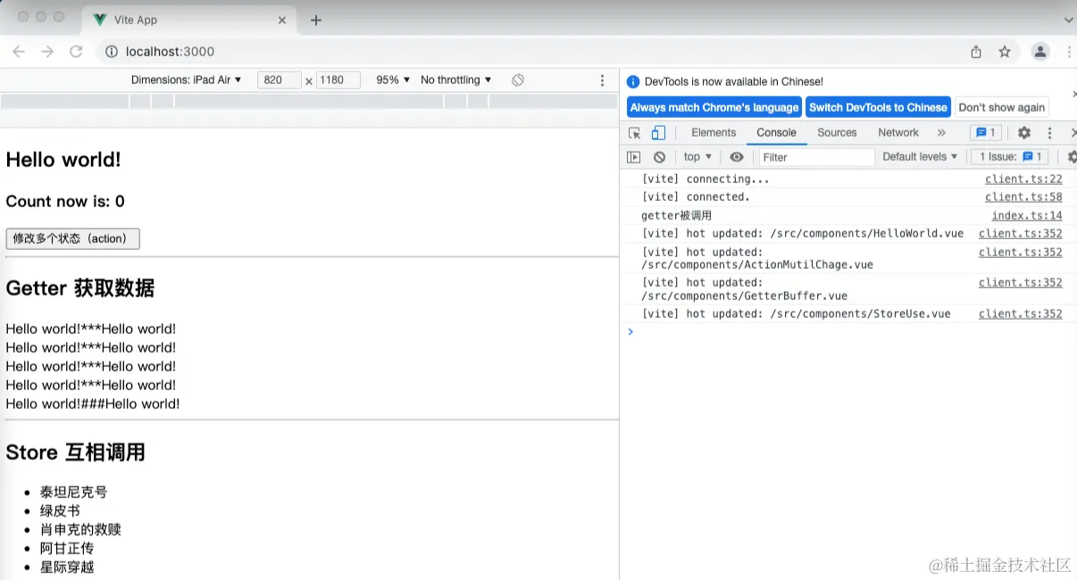Select the [vite] connected. message

pos(697,196)
